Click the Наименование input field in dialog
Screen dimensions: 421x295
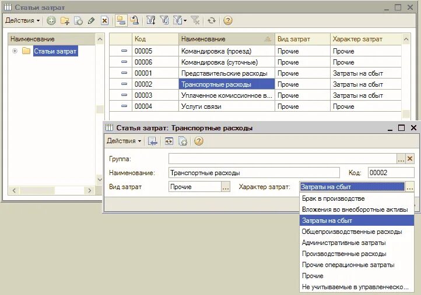pyautogui.click(x=254, y=173)
